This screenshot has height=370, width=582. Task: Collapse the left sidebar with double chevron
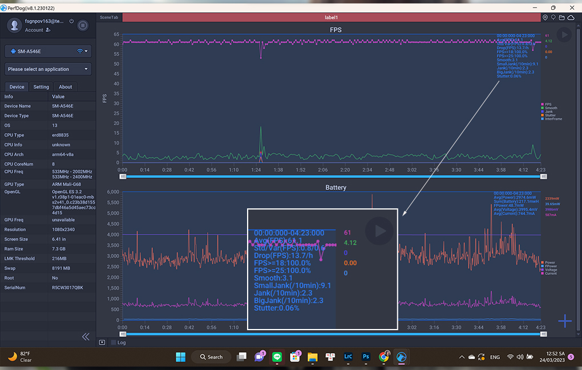point(86,336)
